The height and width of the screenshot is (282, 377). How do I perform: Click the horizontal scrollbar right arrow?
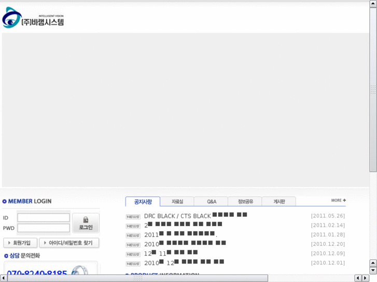[x=366, y=278]
